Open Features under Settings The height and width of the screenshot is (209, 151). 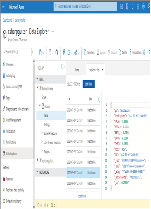(8, 179)
